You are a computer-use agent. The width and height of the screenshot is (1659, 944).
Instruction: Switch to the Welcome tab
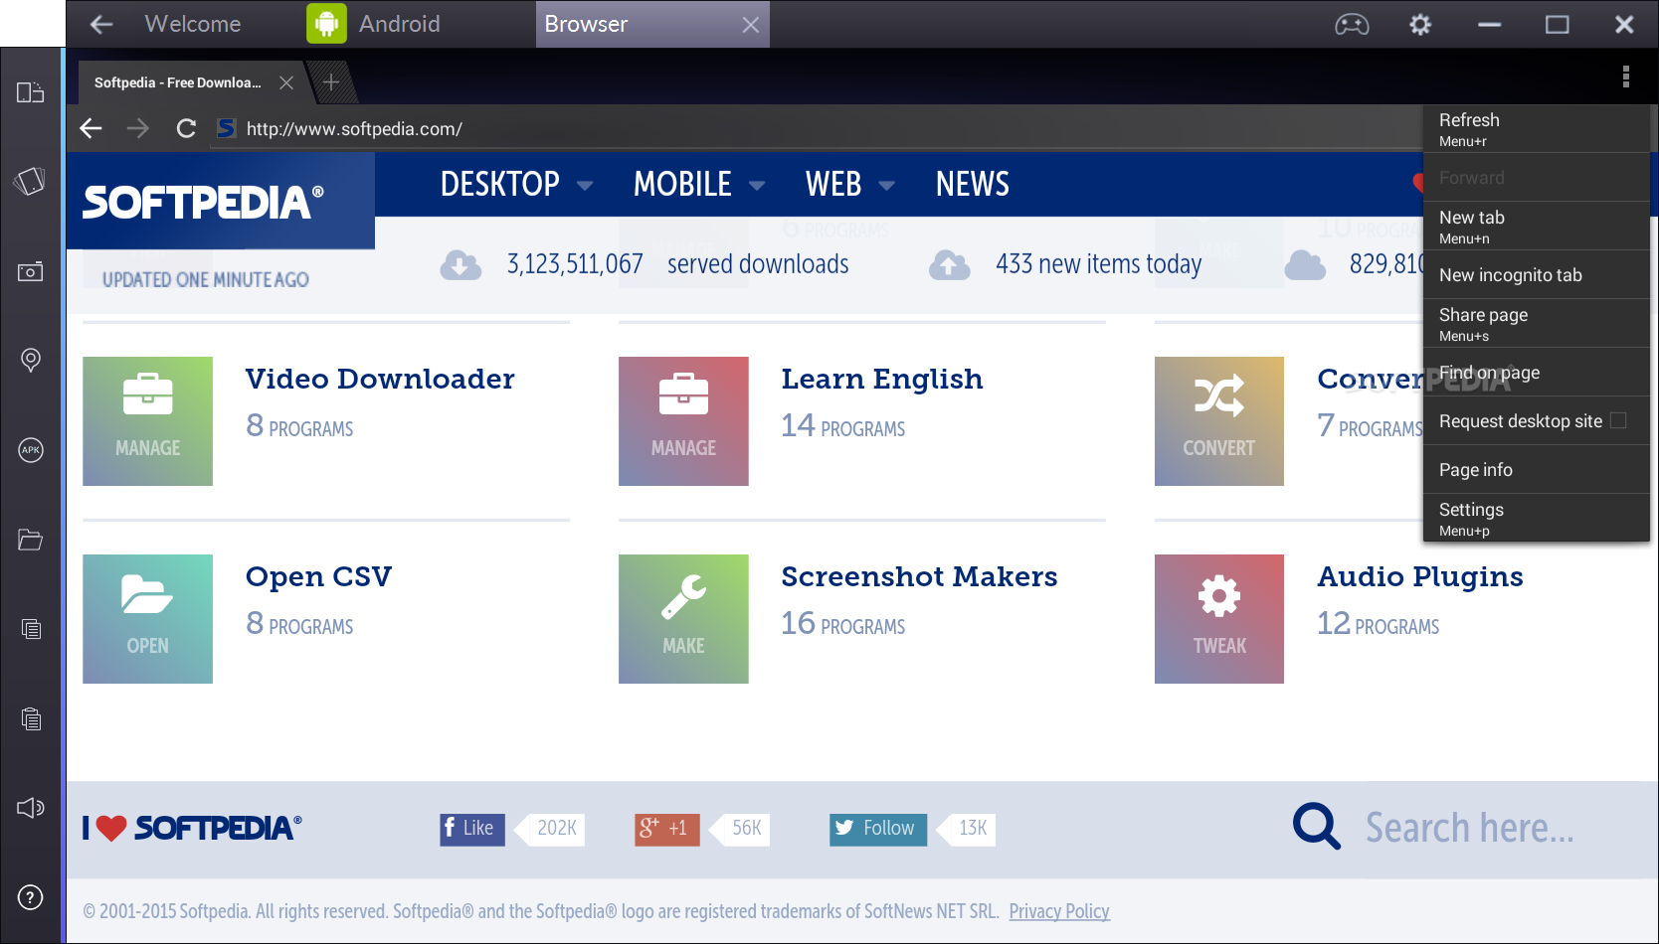click(193, 24)
